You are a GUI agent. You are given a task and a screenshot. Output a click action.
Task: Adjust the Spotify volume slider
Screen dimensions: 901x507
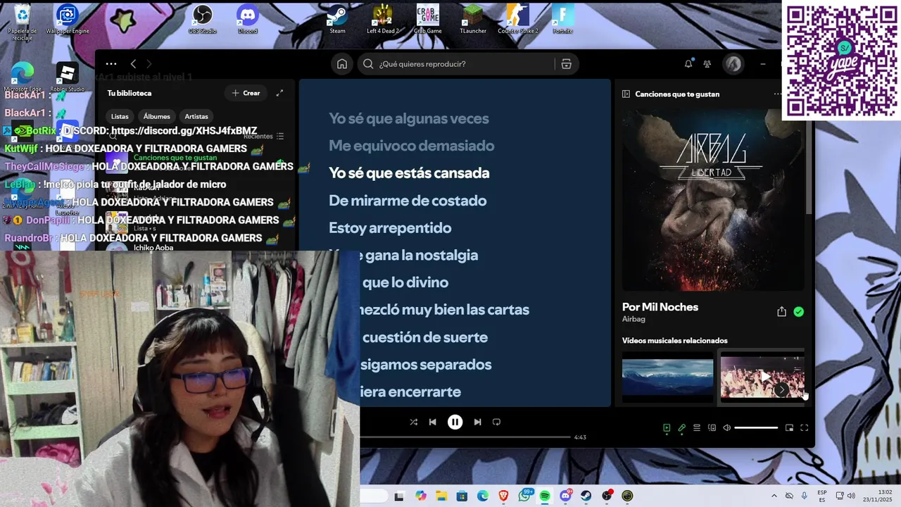coord(756,427)
